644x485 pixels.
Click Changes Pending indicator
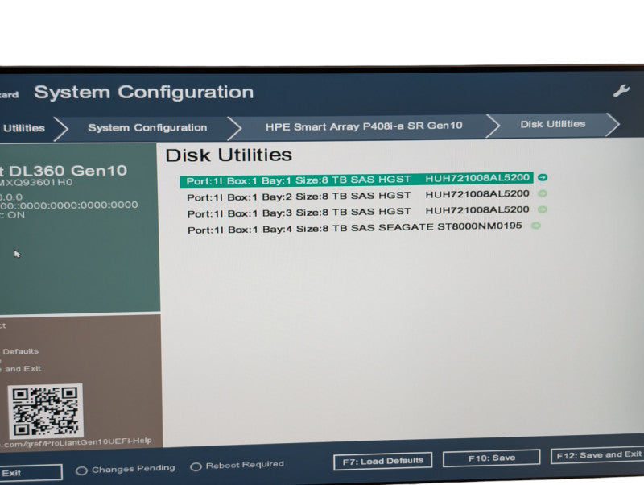click(126, 470)
